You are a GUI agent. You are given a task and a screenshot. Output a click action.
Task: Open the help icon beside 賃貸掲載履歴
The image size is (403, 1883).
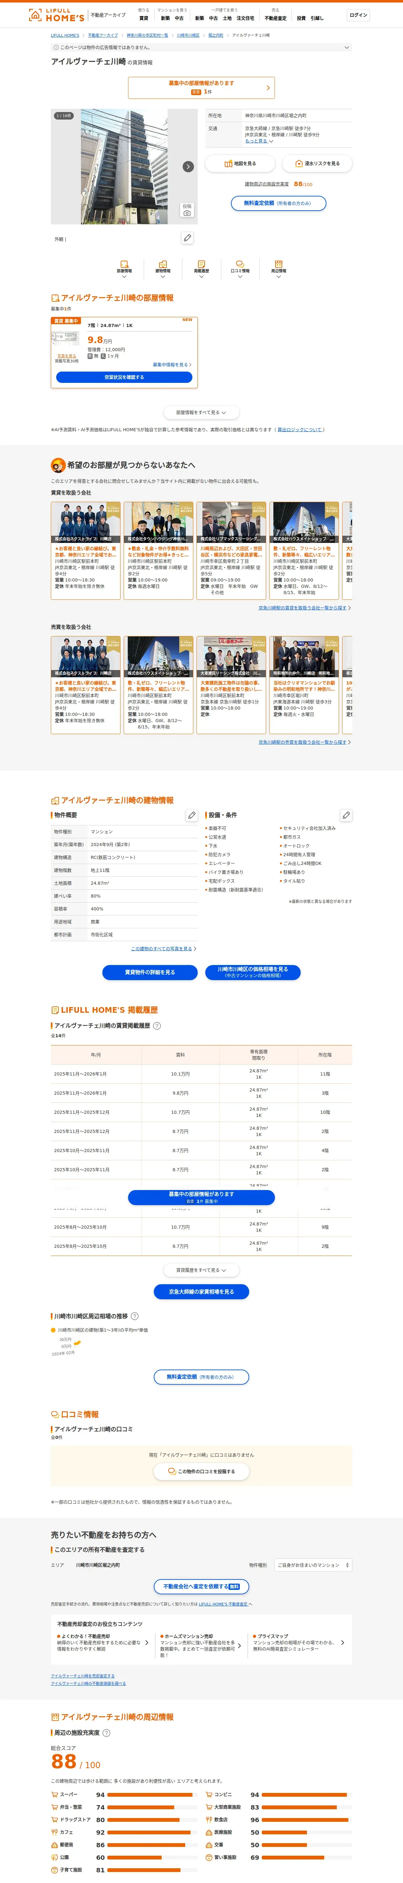coord(157,1026)
